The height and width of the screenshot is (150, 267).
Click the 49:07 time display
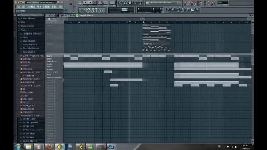(x=92, y=10)
